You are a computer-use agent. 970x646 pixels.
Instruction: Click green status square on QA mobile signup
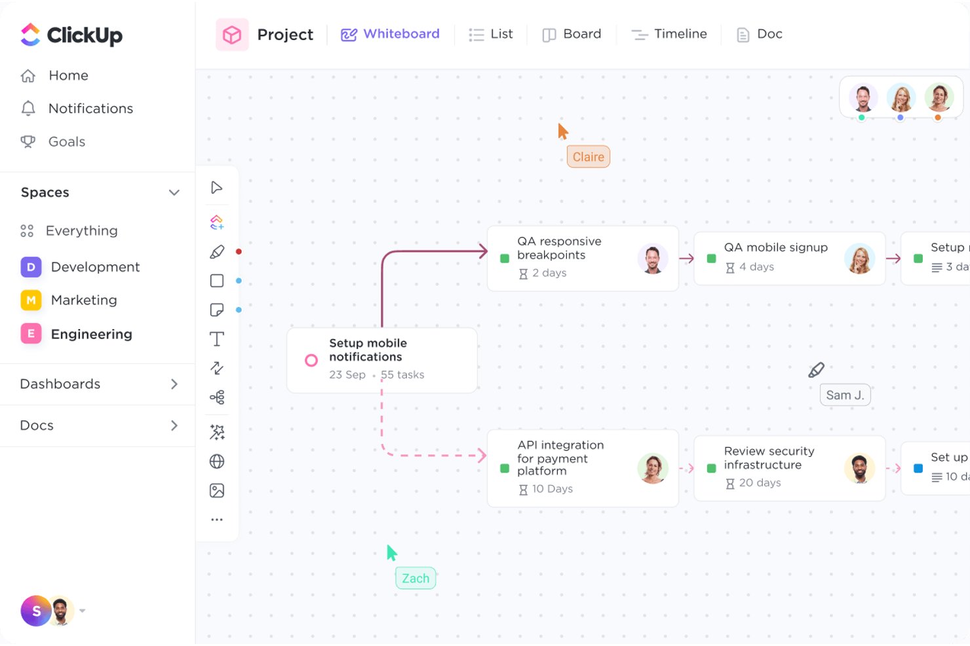[712, 259]
